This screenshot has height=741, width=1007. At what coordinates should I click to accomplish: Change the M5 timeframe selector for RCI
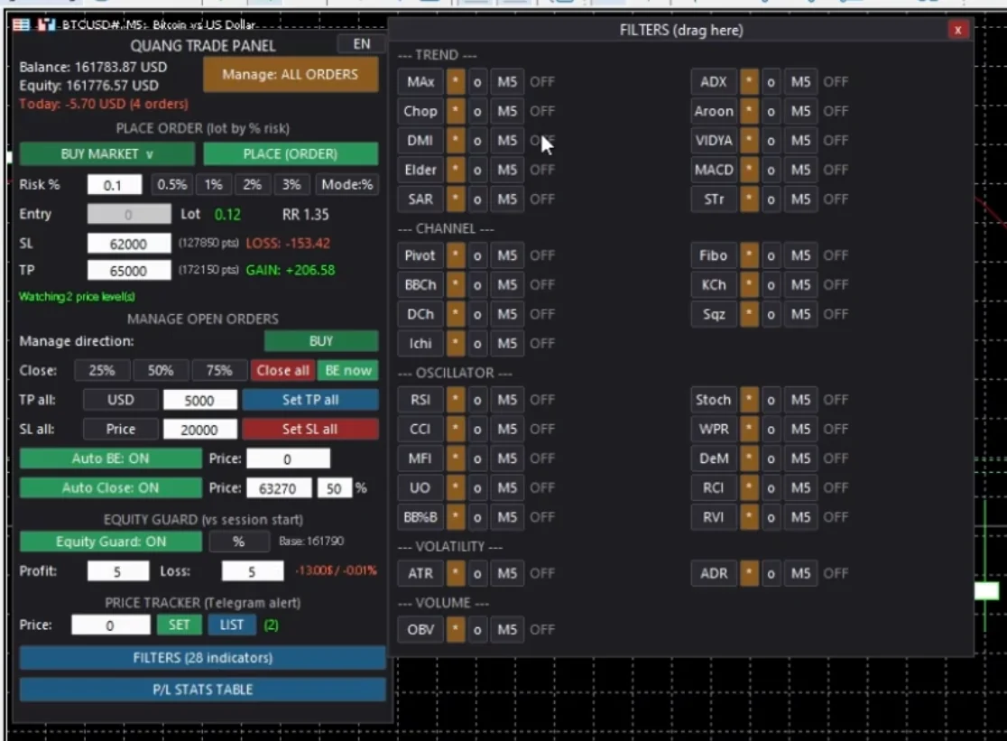pyautogui.click(x=801, y=488)
